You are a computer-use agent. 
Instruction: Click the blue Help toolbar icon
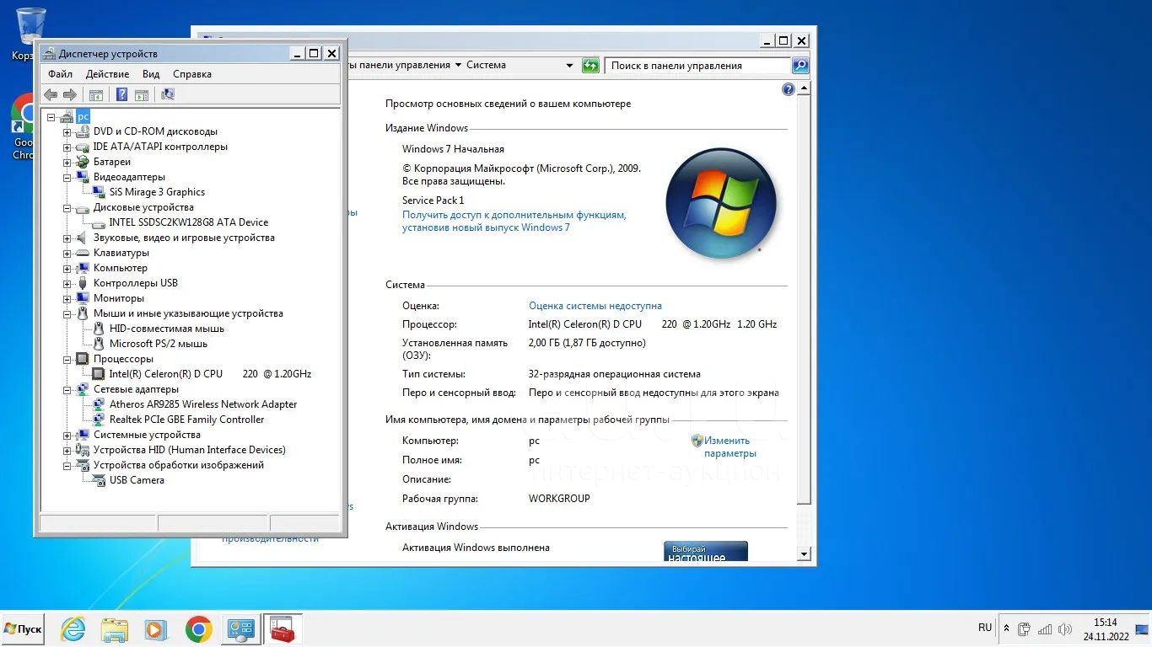point(121,95)
